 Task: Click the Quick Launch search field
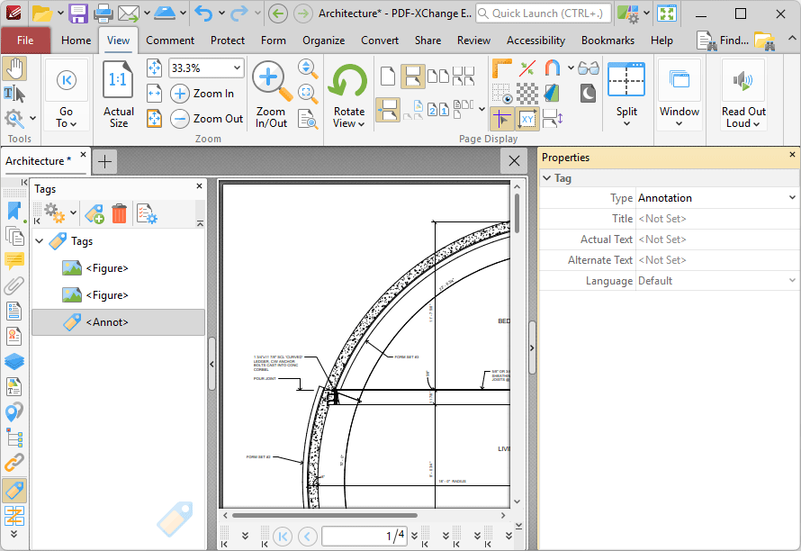[x=543, y=14]
